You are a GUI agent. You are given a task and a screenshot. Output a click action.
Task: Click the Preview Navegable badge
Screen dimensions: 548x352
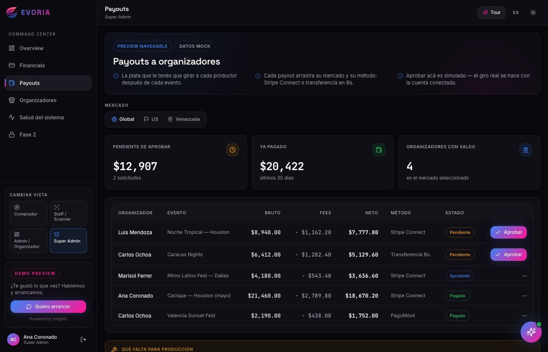(142, 46)
